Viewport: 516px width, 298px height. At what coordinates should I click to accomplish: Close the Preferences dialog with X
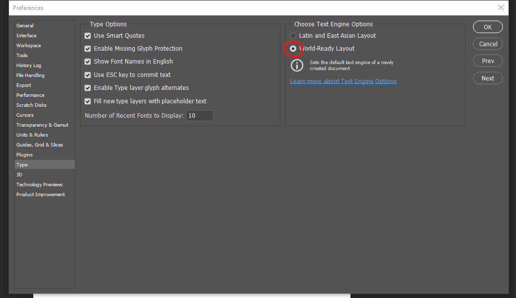click(501, 7)
